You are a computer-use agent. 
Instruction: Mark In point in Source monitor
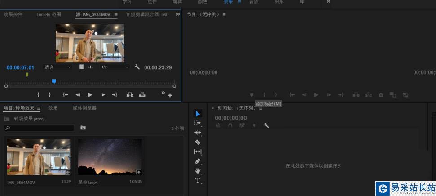click(38, 95)
